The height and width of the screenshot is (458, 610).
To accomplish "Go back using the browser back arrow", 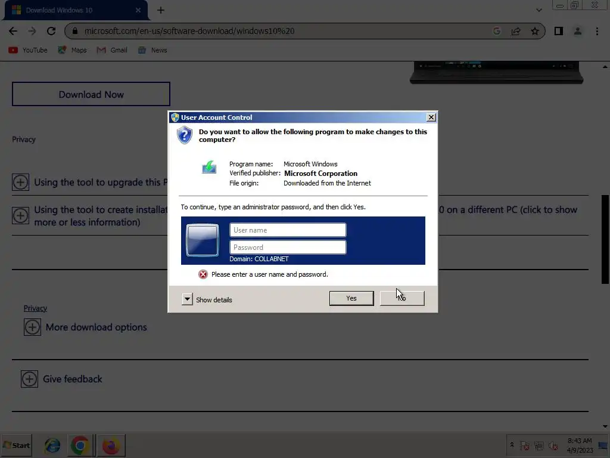I will (x=13, y=31).
